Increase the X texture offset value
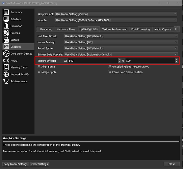 [x=119, y=60]
